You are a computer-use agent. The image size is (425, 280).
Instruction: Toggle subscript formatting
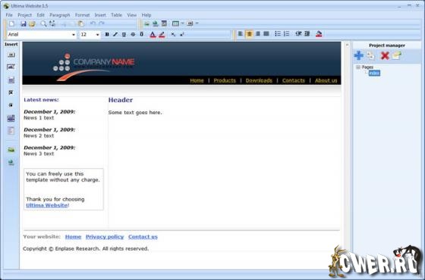point(173,34)
